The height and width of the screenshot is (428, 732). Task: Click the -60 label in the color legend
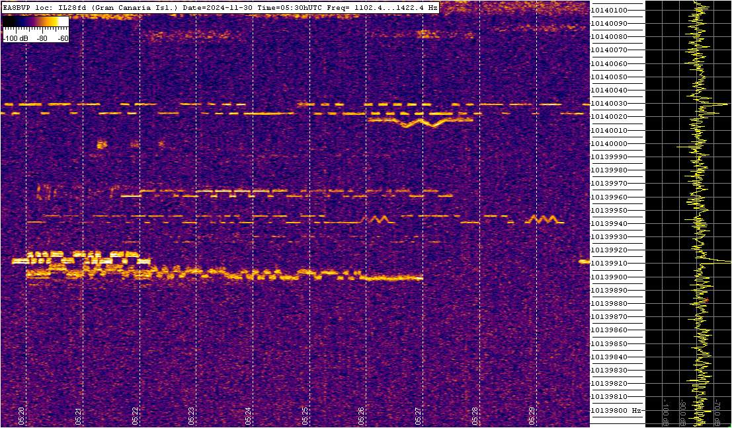click(x=63, y=39)
